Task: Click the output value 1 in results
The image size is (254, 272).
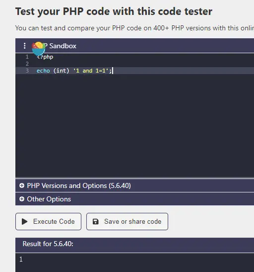Action: (21, 260)
